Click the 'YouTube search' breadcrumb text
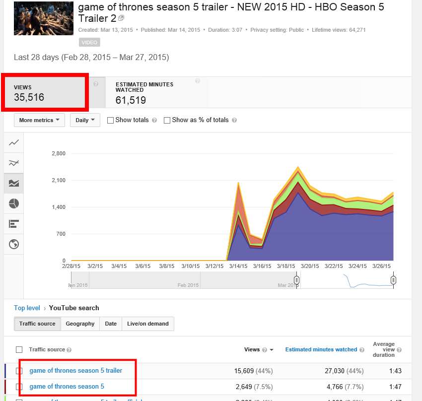 74,308
